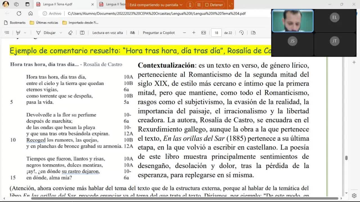
Task: Expand the sharing bar overlay
Action: pos(230,5)
